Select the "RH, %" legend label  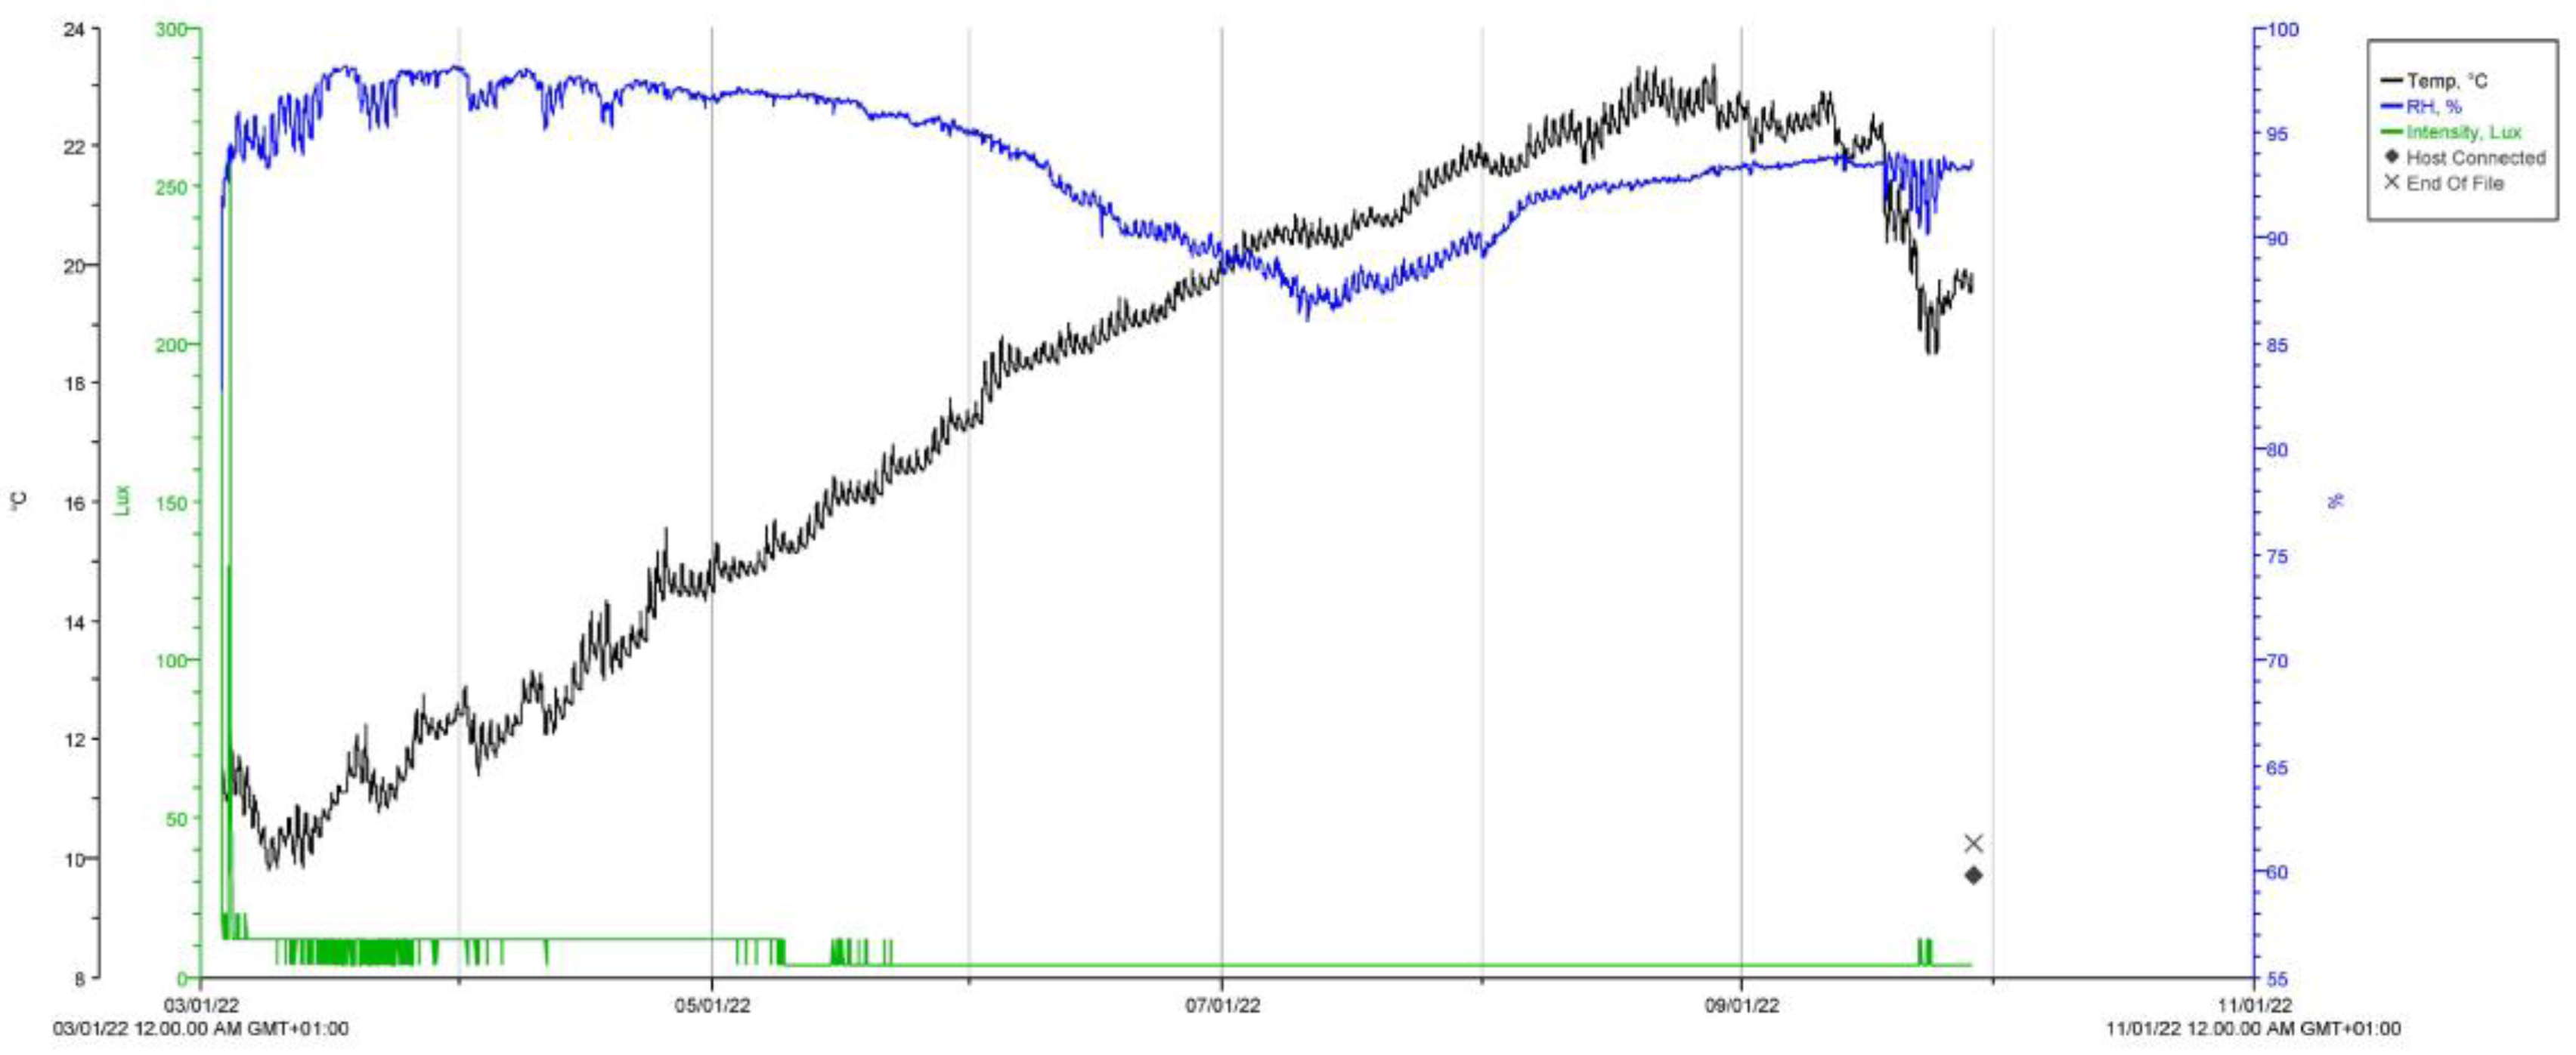pos(2434,107)
